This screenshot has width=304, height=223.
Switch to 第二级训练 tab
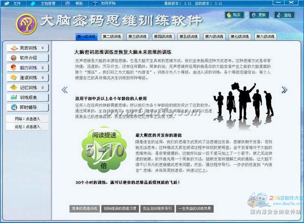click(112, 37)
